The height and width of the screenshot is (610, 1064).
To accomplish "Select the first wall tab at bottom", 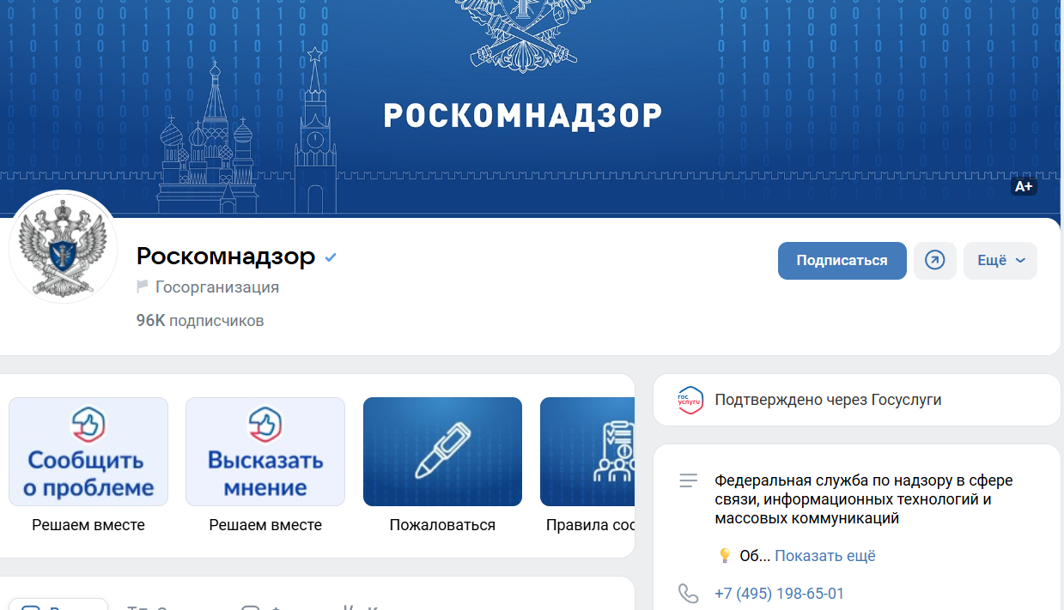I will click(58, 605).
